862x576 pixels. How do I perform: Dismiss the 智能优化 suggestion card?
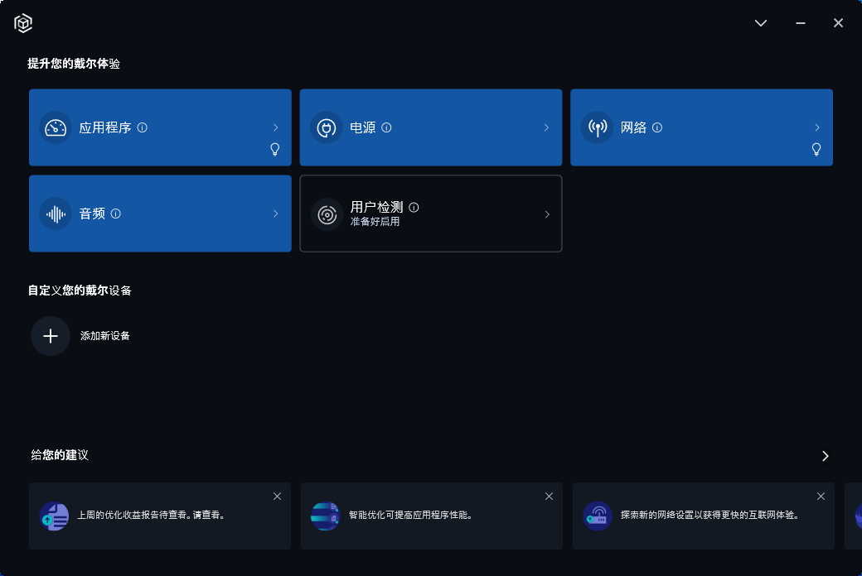pyautogui.click(x=549, y=497)
